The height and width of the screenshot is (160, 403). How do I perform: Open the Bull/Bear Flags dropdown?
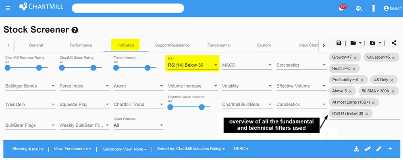(30, 125)
